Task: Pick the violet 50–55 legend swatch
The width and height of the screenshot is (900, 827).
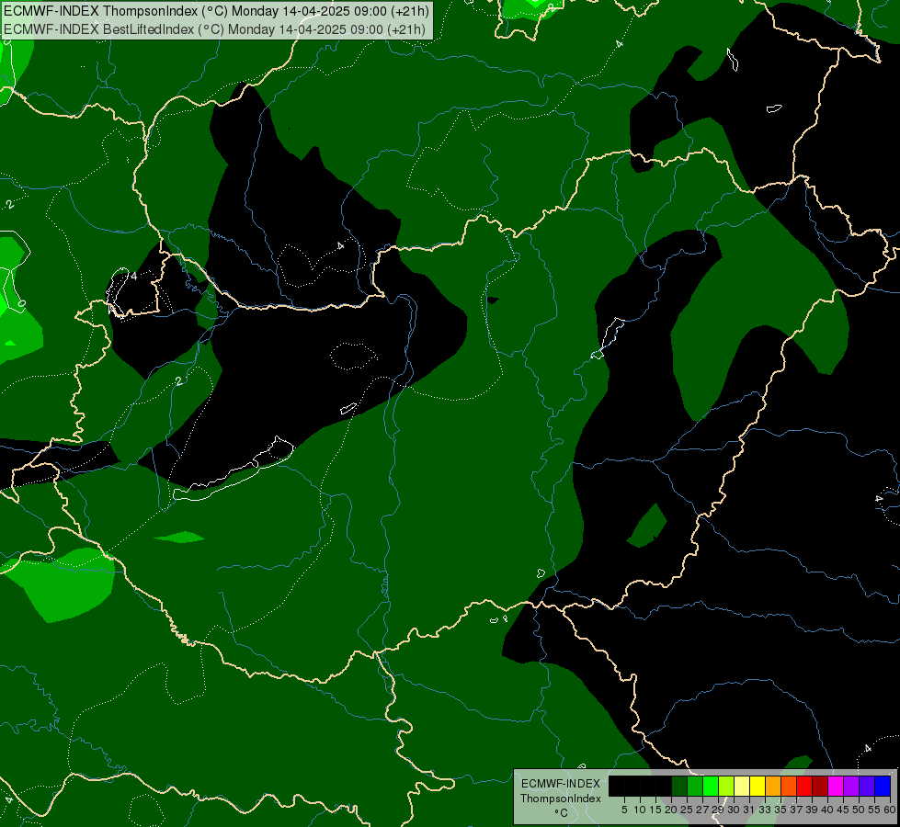Action: (x=867, y=786)
